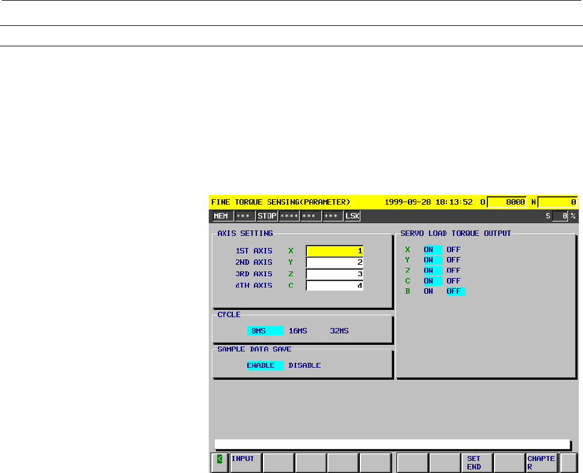
Task: Select the 2ND AXIS Y input field
Action: [335, 262]
